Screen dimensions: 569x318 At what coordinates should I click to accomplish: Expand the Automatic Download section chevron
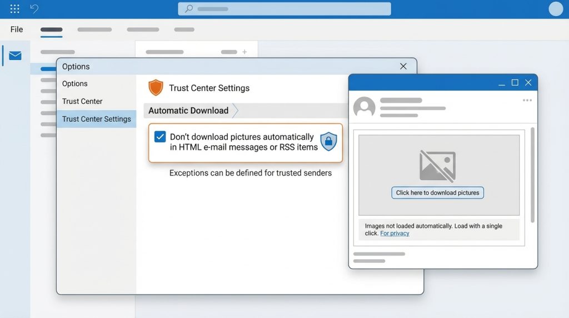click(x=235, y=111)
